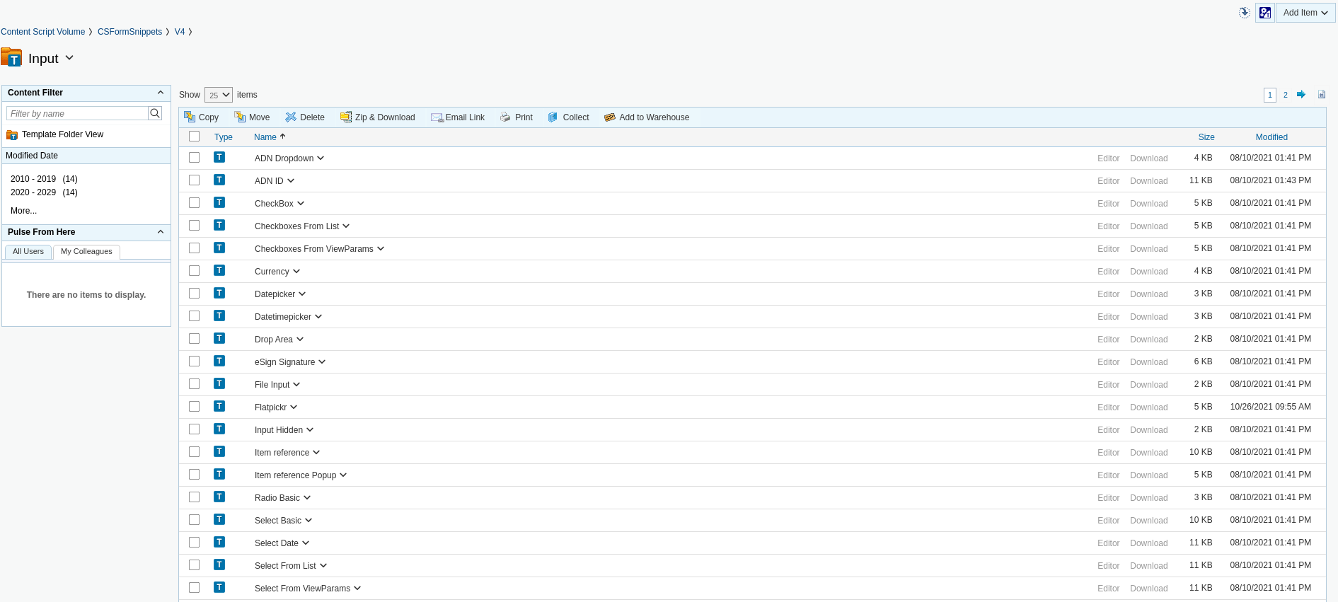
Task: Open CSFormSnippets breadcrumb link
Action: [x=129, y=32]
